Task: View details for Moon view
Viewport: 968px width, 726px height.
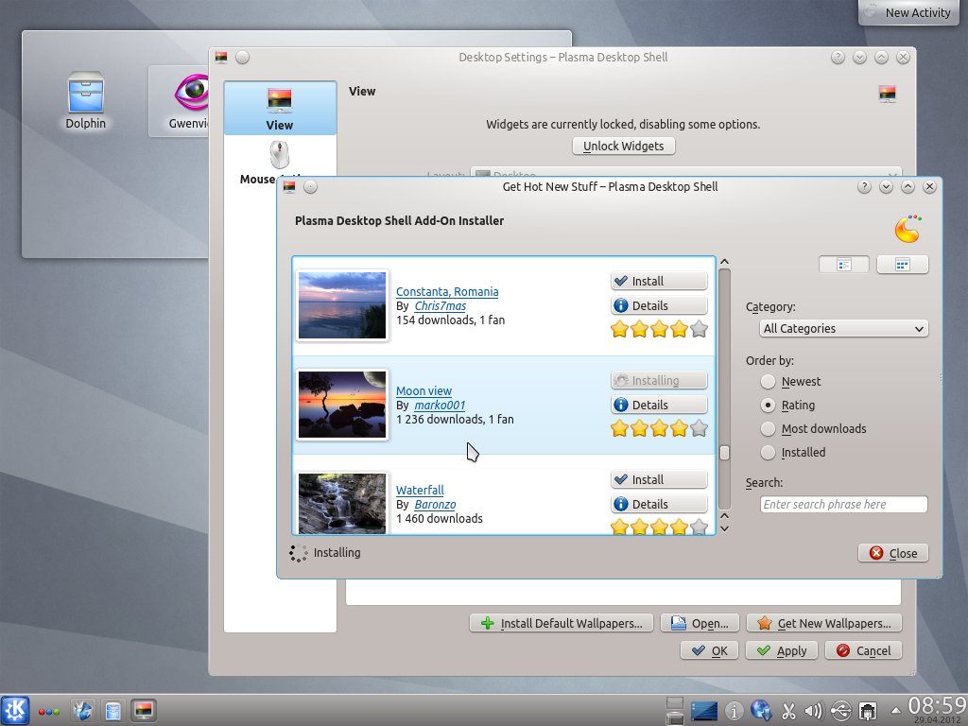Action: click(x=659, y=405)
